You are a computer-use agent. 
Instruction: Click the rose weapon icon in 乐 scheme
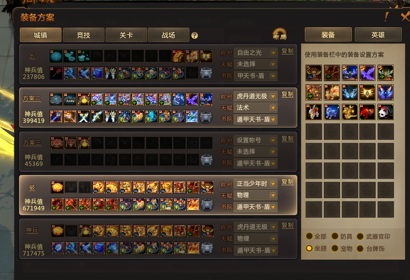tap(56, 73)
